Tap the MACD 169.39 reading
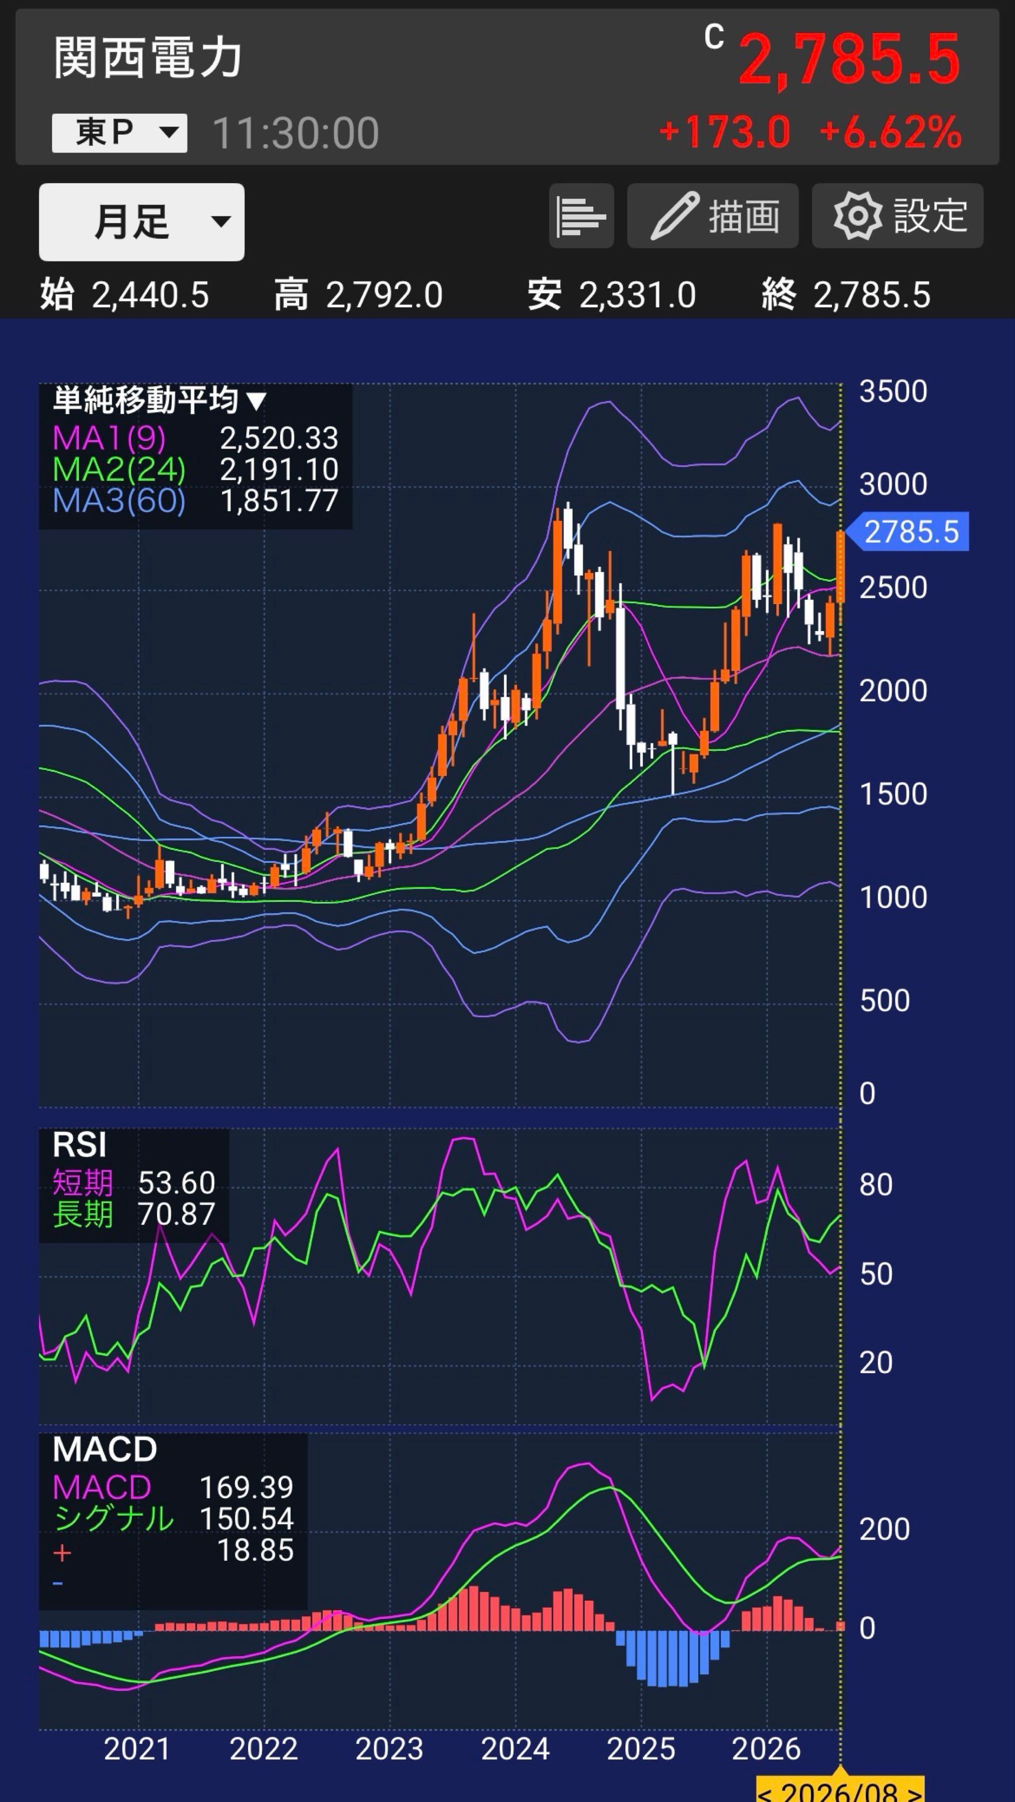The height and width of the screenshot is (1802, 1015). click(174, 1487)
